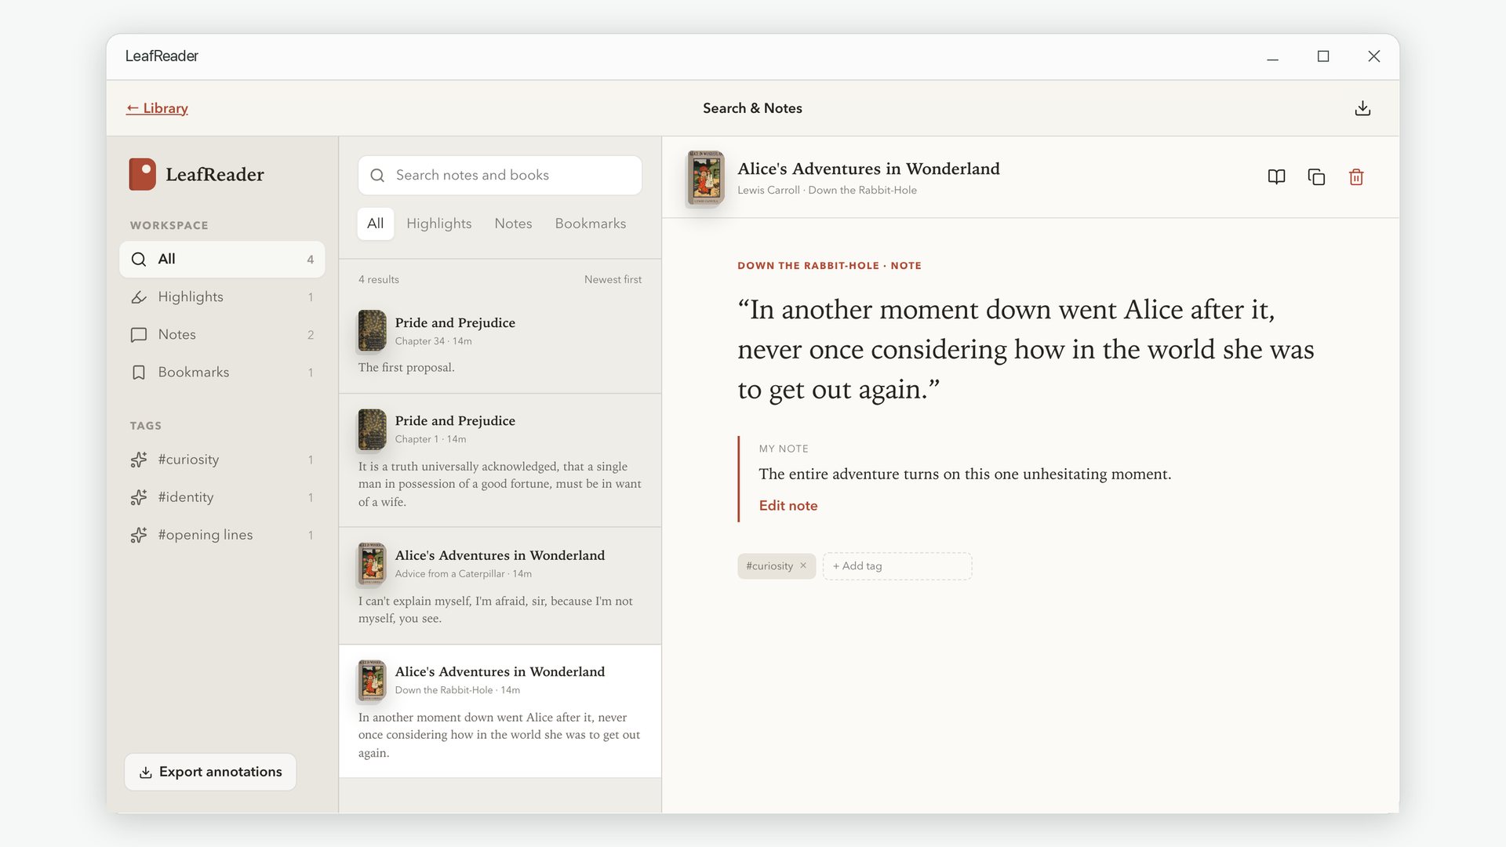Delete this note with trash icon
The image size is (1506, 847).
coord(1356,177)
